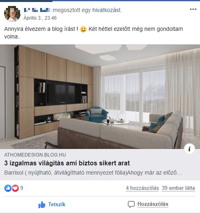Open the poster's profile picture
The width and height of the screenshot is (200, 213).
click(12, 14)
